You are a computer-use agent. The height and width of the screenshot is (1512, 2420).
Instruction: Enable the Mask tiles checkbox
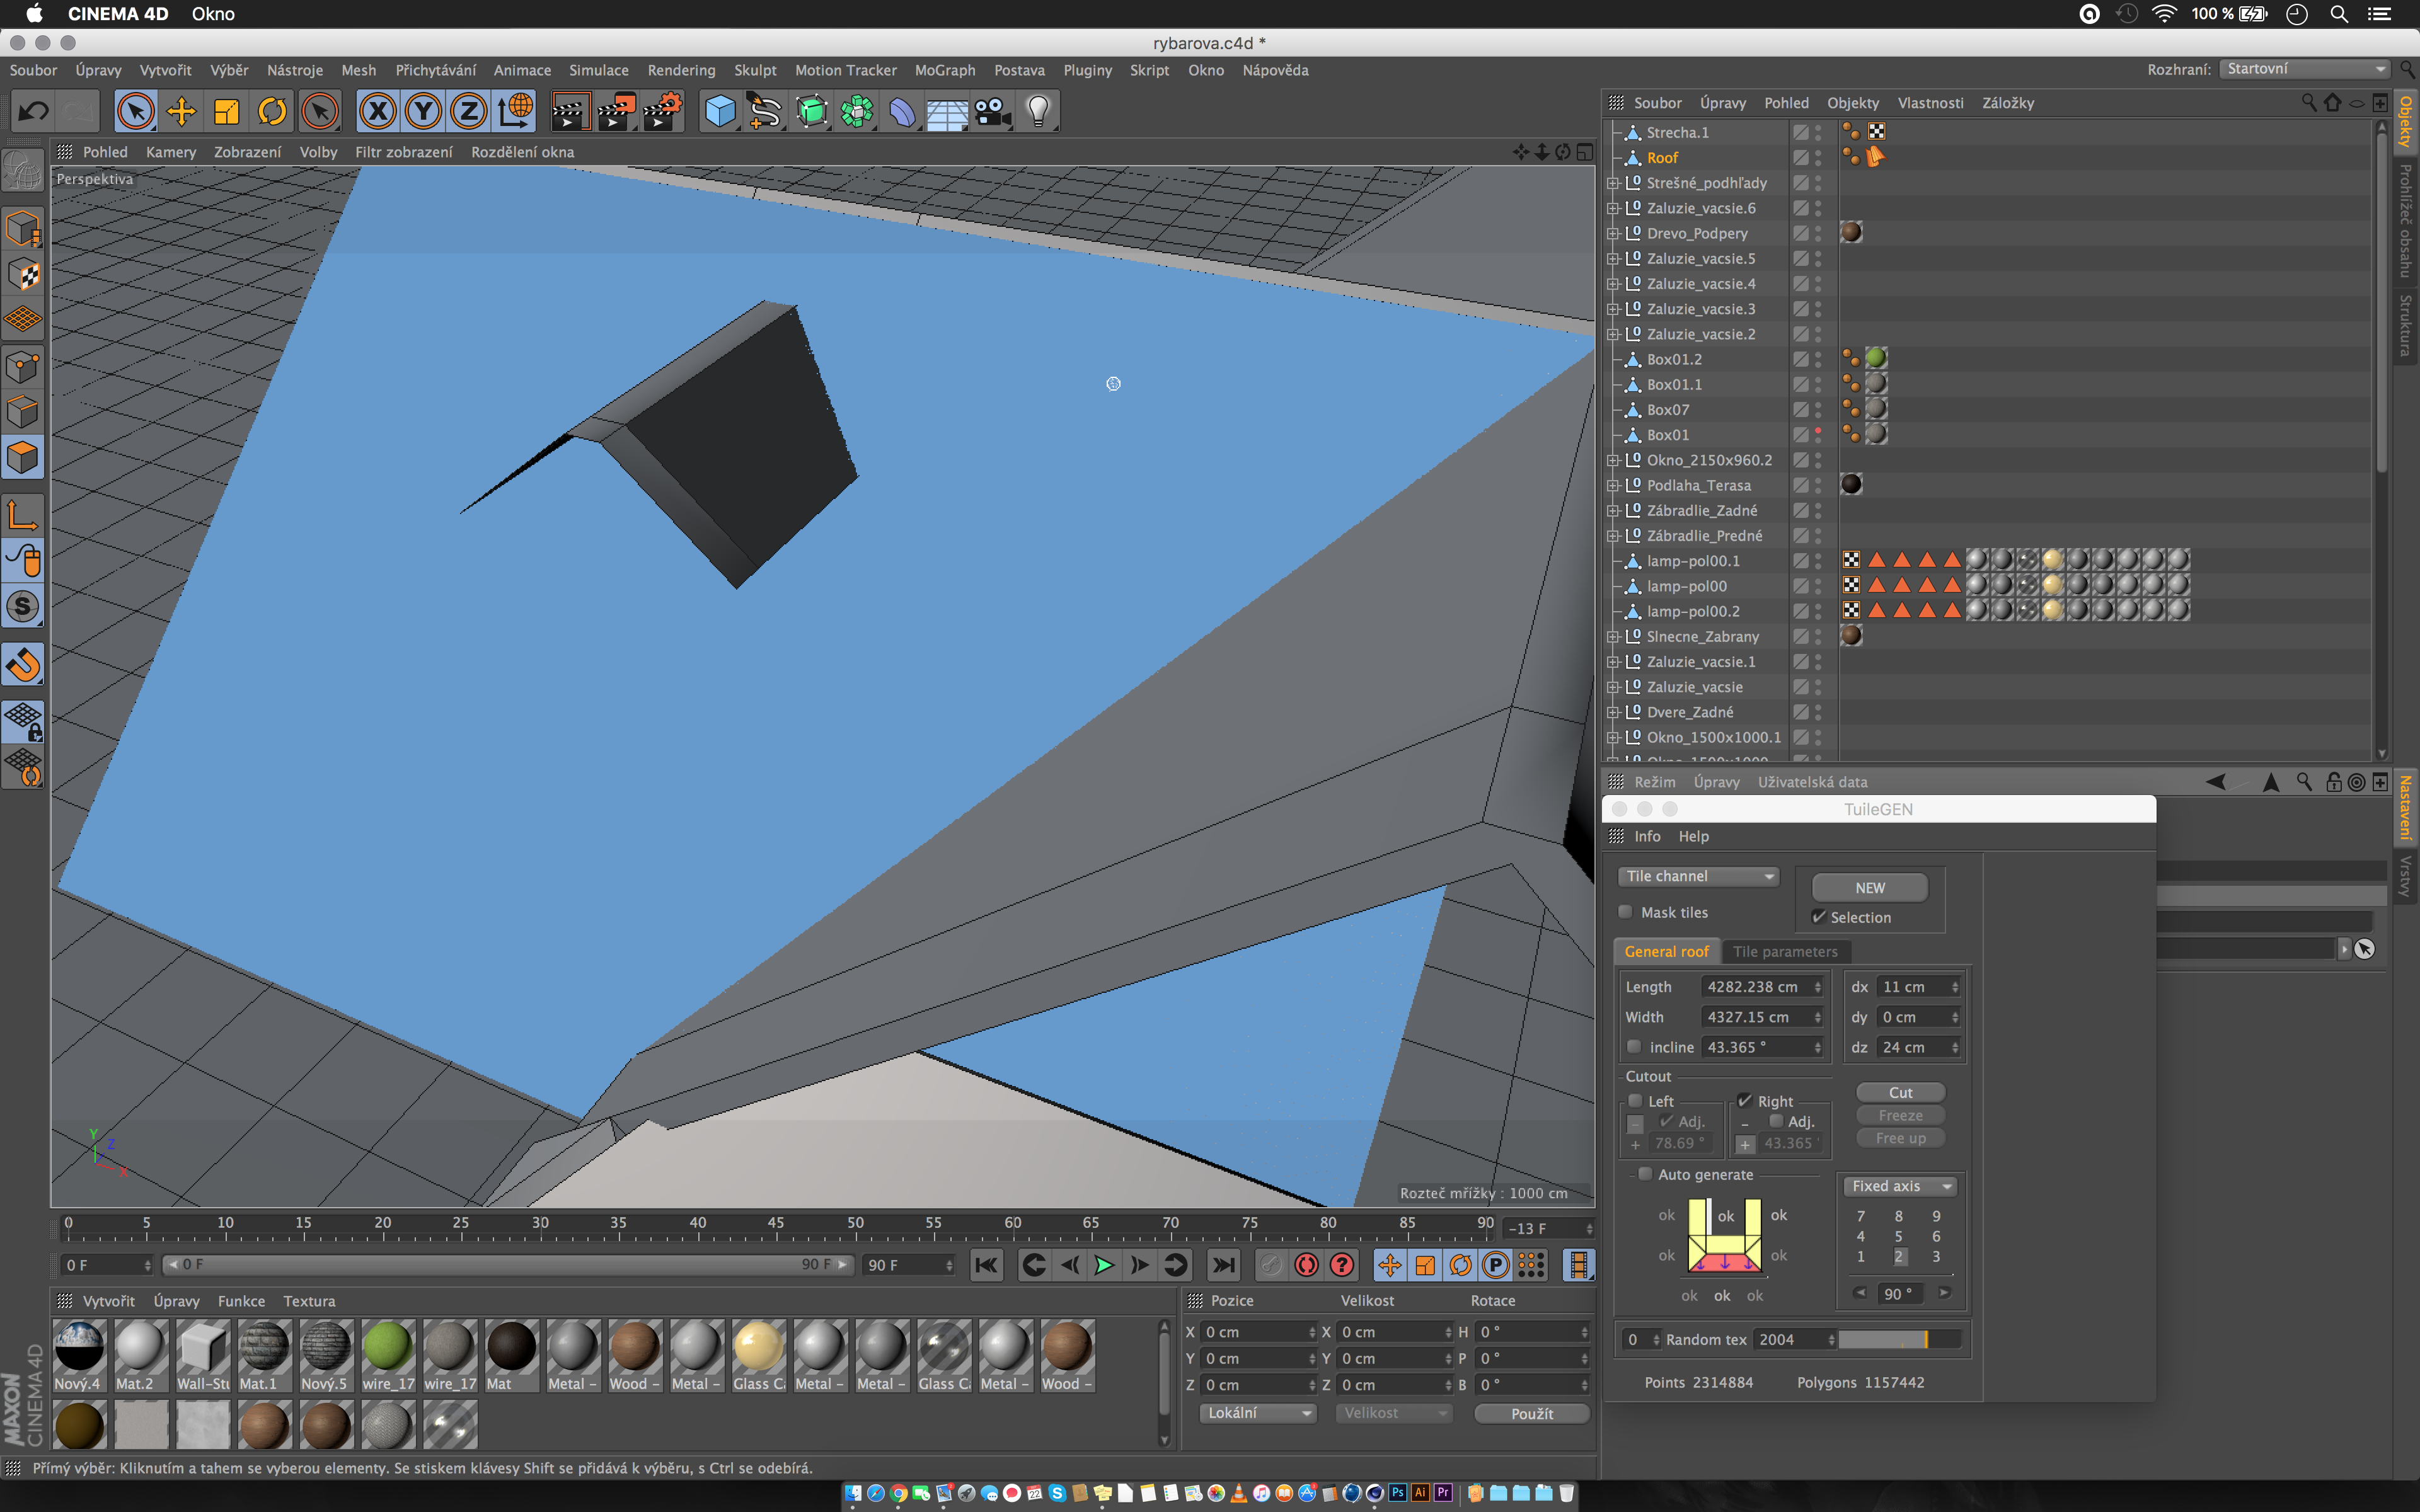coord(1626,912)
